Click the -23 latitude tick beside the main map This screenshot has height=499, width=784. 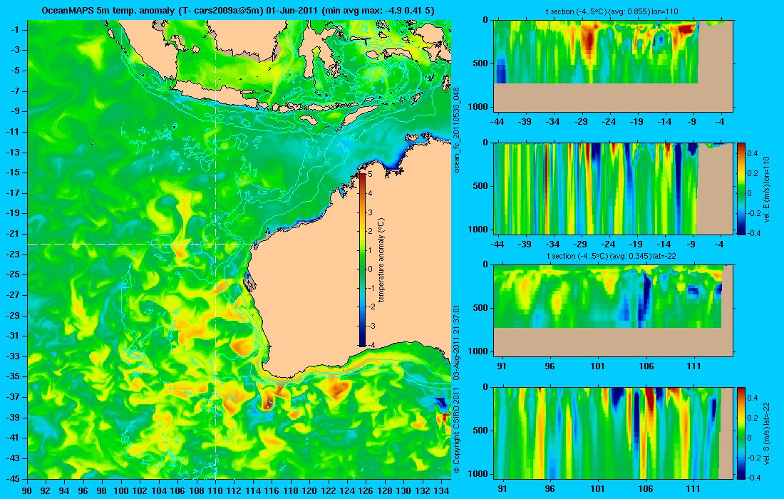[x=14, y=254]
